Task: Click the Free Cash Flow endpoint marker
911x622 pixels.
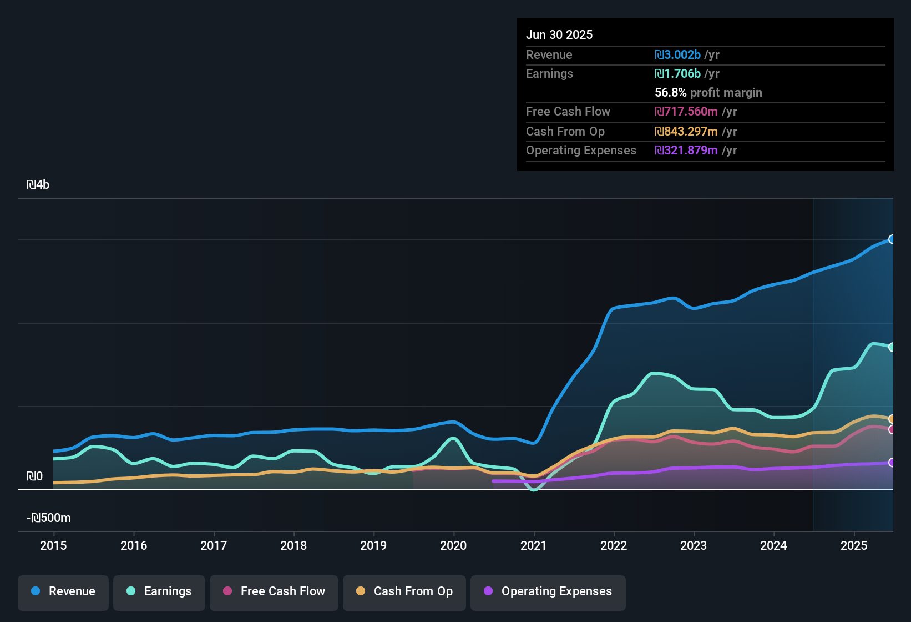Action: point(892,430)
